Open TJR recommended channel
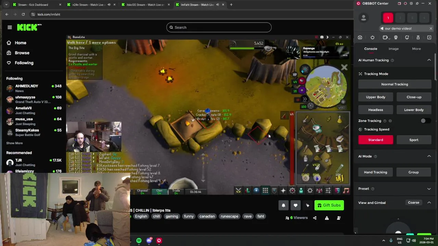Screen dimensions: 438x246 34,162
